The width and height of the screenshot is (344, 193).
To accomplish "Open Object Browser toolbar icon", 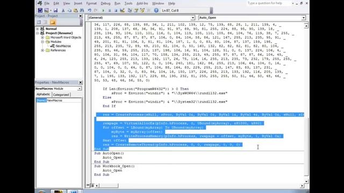I will [142, 10].
